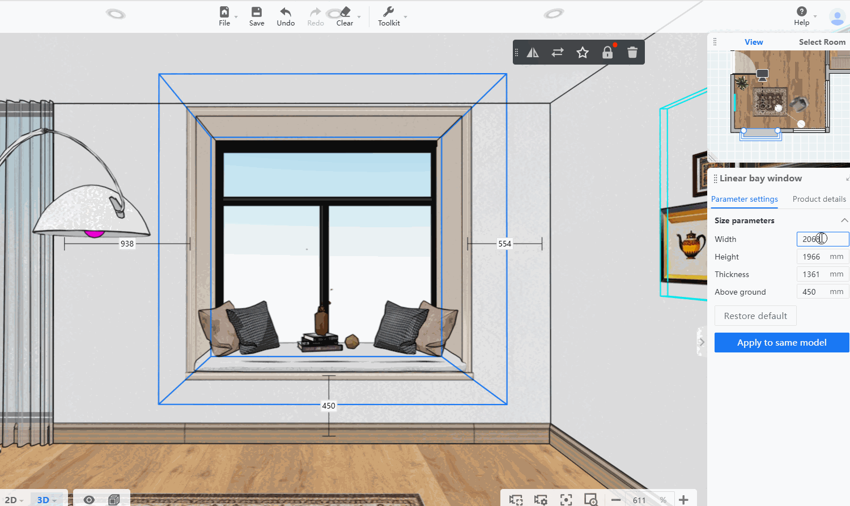Screen dimensions: 850x506
Task: Click the replace/swap arrows icon
Action: pos(558,53)
